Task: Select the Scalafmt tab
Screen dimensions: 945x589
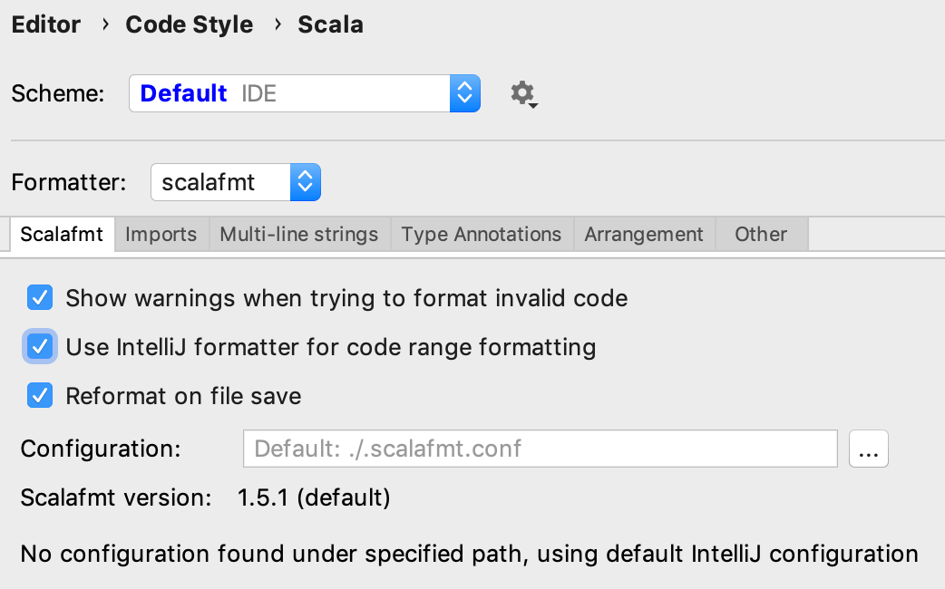Action: (x=63, y=235)
